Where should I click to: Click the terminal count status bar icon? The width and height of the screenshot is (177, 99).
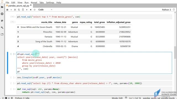6,98
